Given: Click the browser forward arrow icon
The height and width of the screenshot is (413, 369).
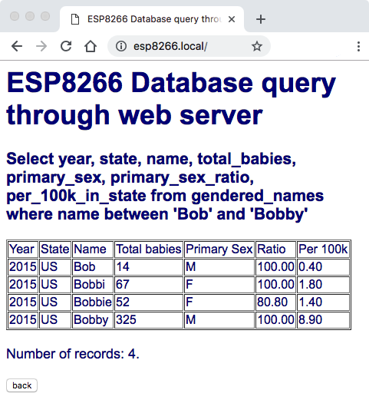Looking at the screenshot, I should 41,46.
